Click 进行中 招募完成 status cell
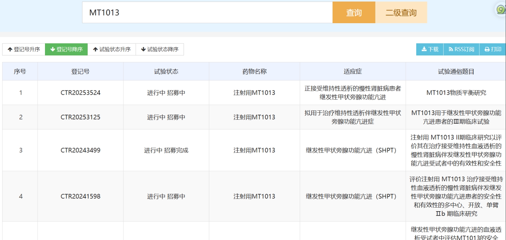506x240 pixels. pos(166,150)
